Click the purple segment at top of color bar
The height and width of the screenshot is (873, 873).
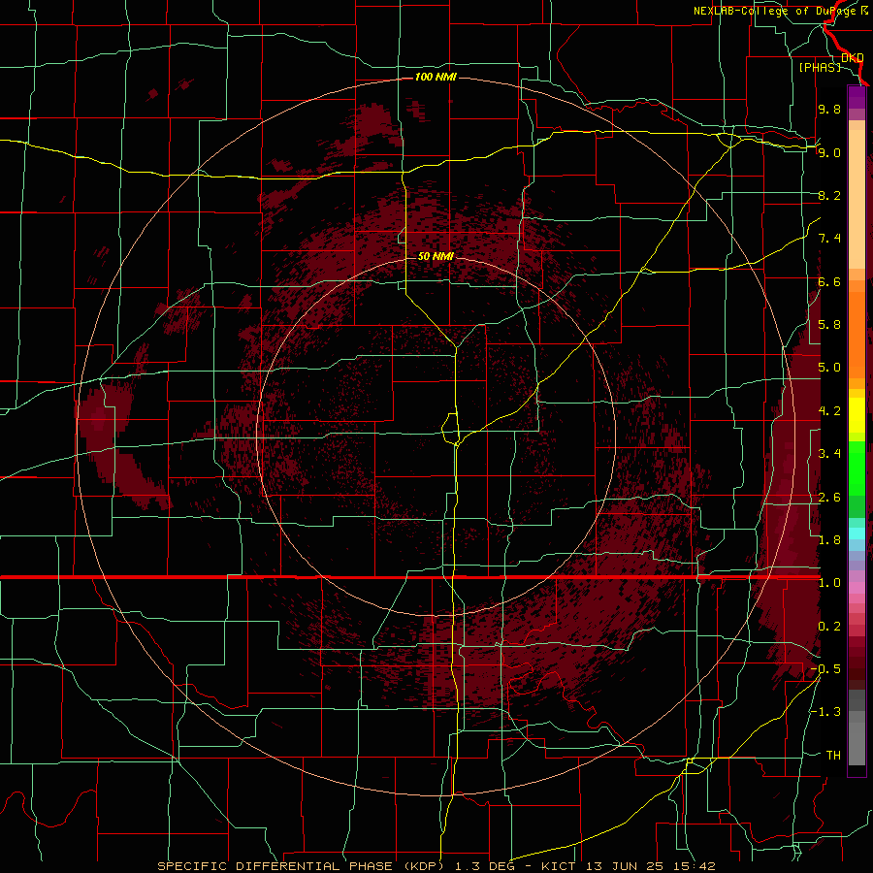(x=857, y=97)
